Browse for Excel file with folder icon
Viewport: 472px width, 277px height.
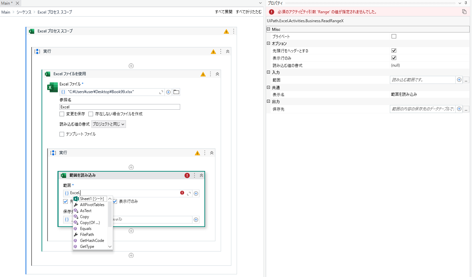click(x=176, y=92)
